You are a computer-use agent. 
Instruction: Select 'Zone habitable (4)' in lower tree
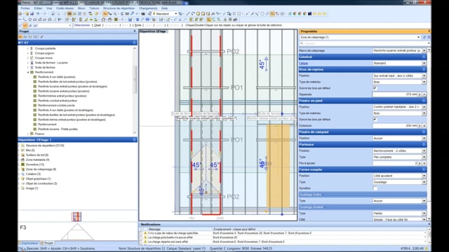coord(37,160)
